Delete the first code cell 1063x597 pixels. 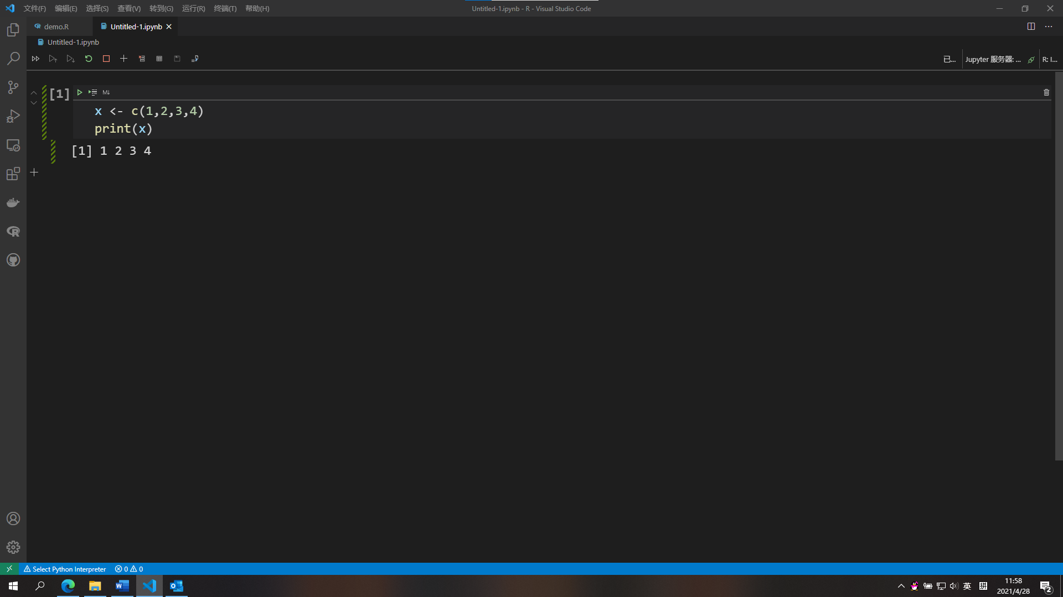tap(1046, 92)
